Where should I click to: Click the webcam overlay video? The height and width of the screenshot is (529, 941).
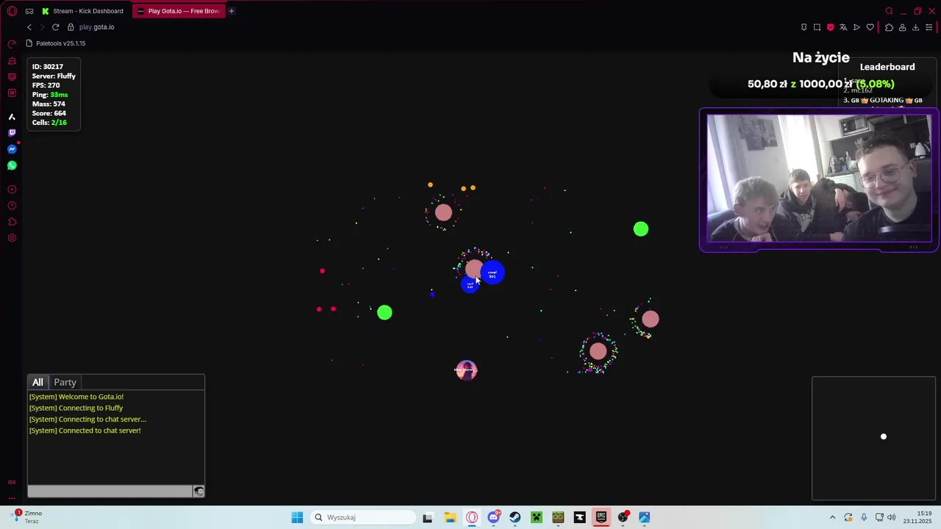coord(819,179)
